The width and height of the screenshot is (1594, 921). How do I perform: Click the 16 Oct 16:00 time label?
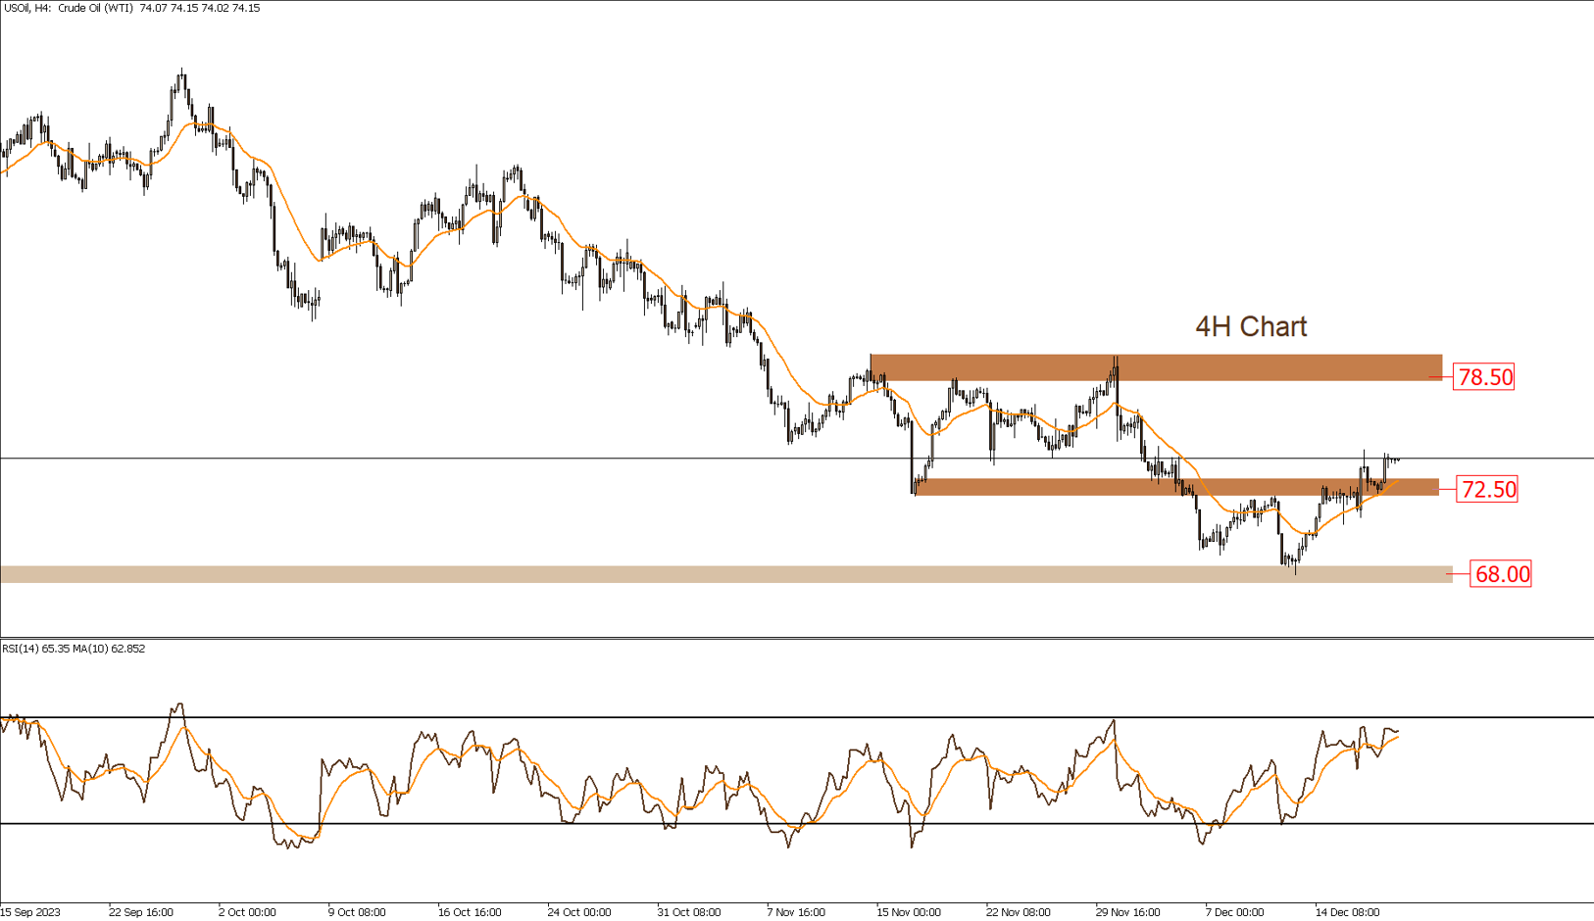click(470, 912)
